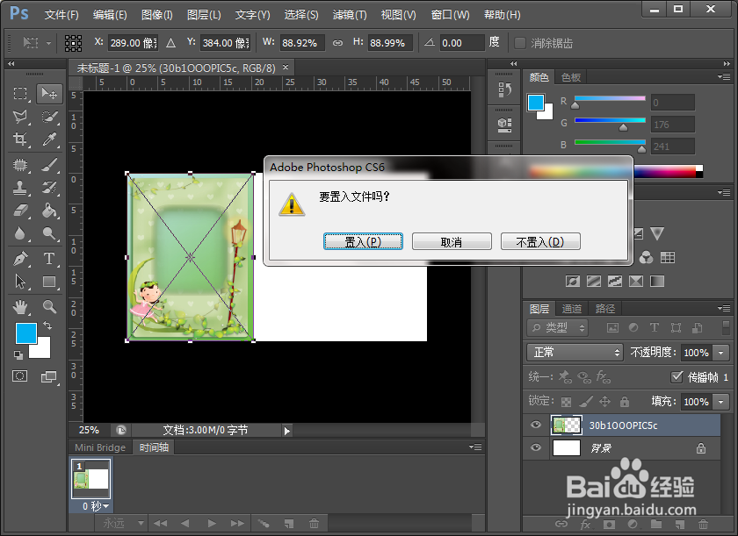The width and height of the screenshot is (738, 536).
Task: Toggle the maintain aspect ratio link
Action: point(337,43)
